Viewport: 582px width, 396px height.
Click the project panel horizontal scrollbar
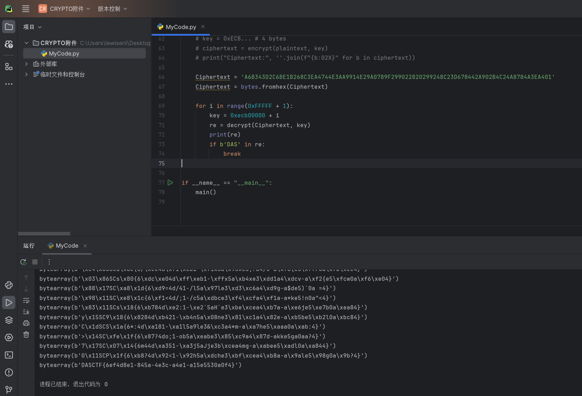[44, 234]
